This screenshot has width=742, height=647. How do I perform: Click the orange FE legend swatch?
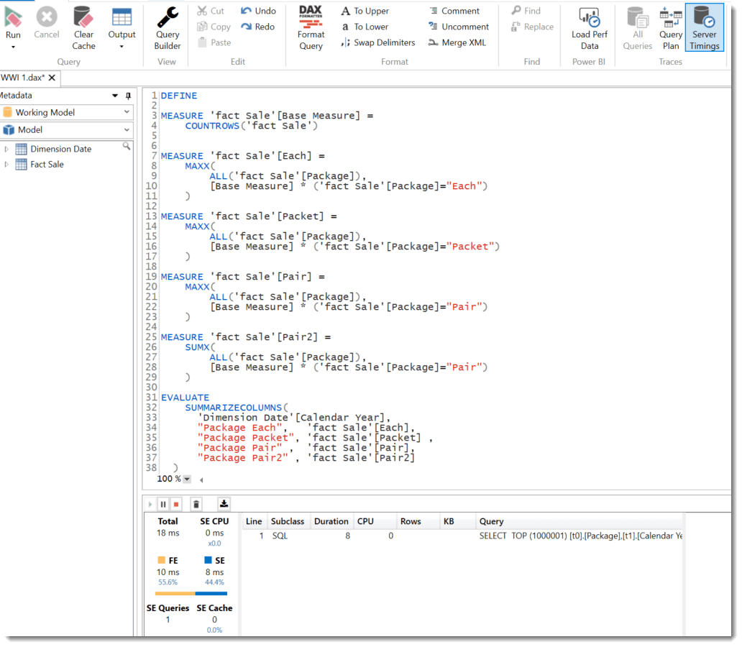click(x=161, y=560)
